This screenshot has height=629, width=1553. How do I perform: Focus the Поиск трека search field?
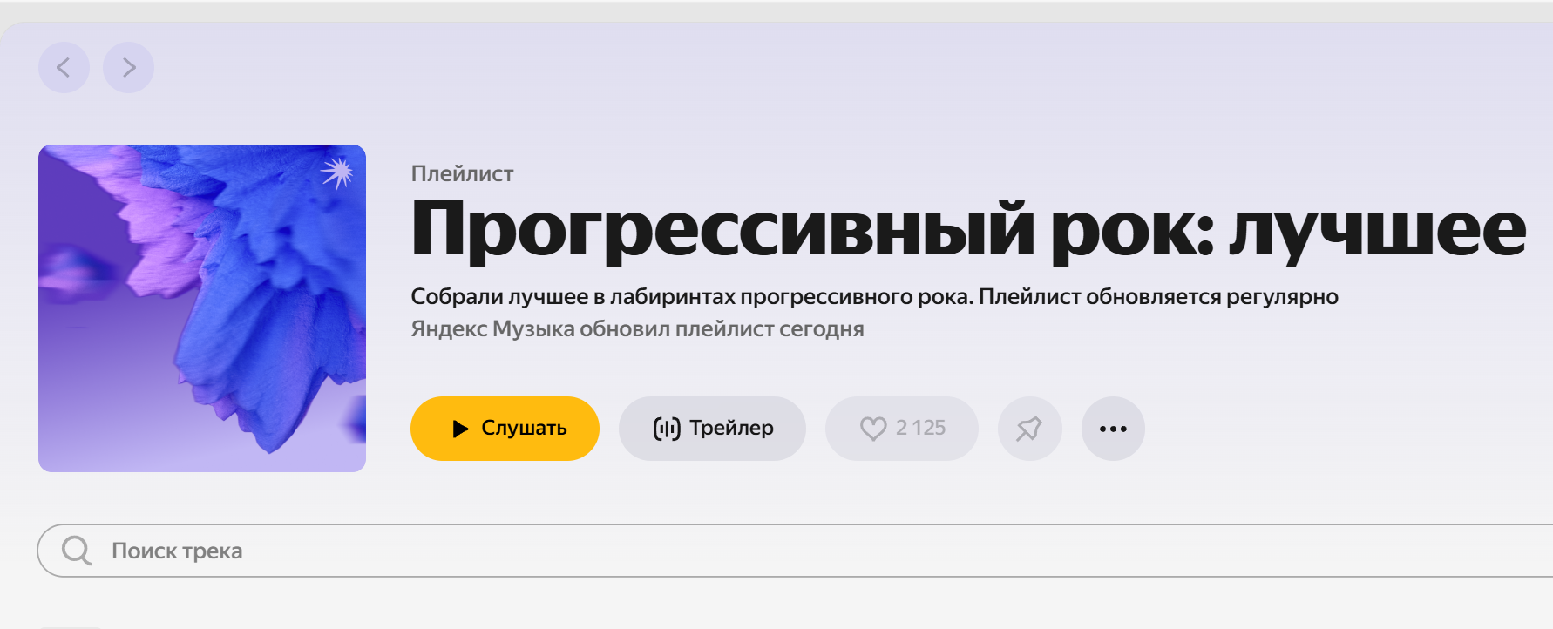(x=610, y=551)
